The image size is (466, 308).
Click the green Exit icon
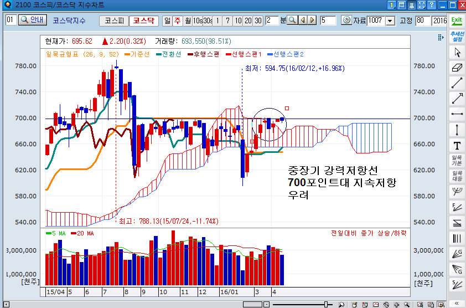[x=457, y=20]
